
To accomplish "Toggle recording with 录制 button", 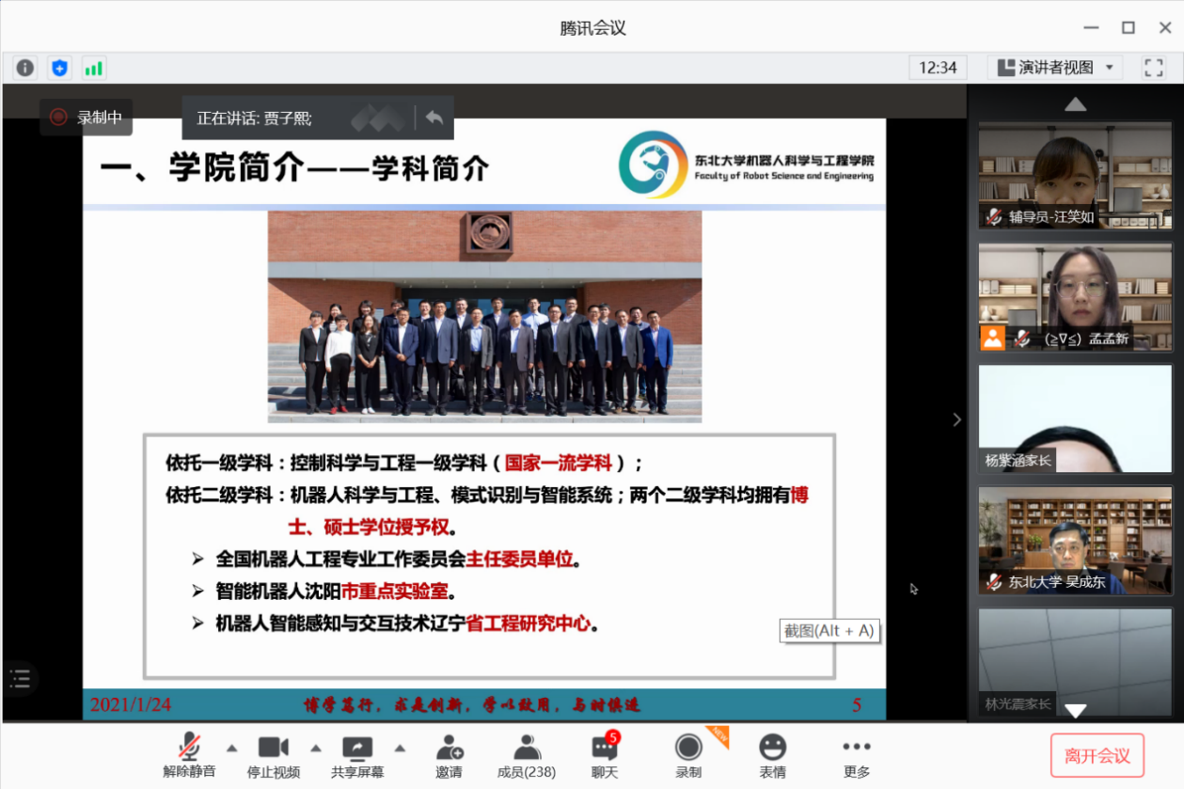I will (688, 756).
